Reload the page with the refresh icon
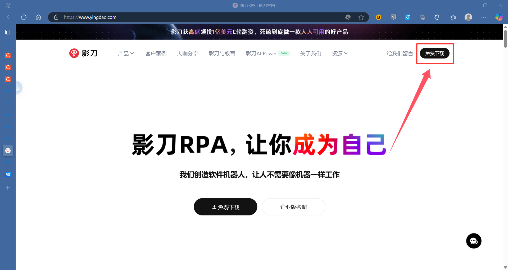The height and width of the screenshot is (270, 508). point(24,17)
